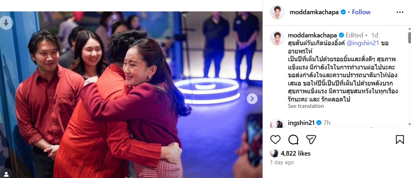Open the three-dot more options menu

point(400,12)
